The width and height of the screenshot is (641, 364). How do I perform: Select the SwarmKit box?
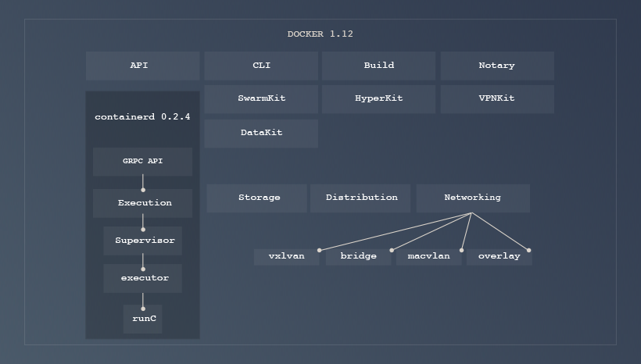(x=261, y=99)
